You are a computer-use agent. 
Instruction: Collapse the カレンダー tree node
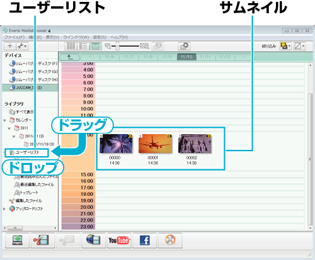pyautogui.click(x=4, y=120)
